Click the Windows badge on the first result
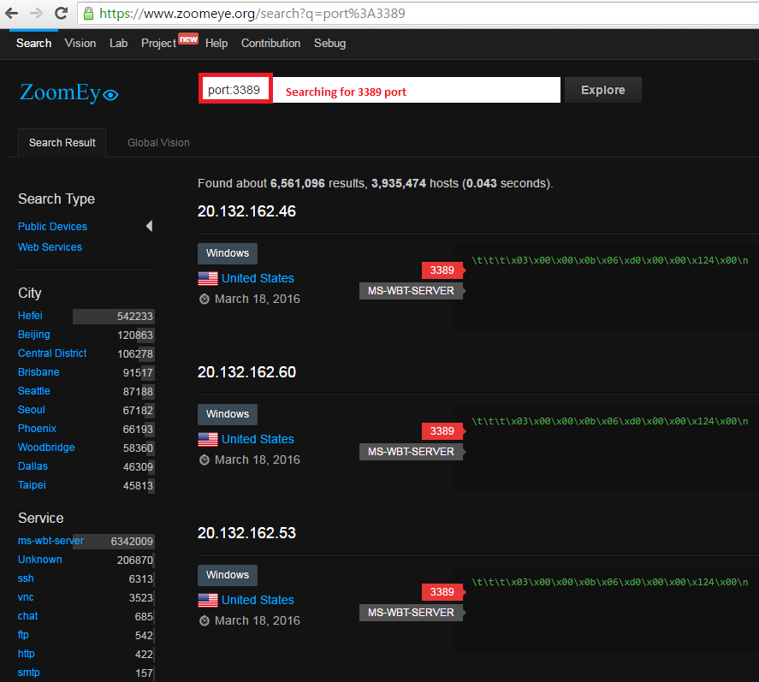Image resolution: width=759 pixels, height=682 pixels. [227, 253]
